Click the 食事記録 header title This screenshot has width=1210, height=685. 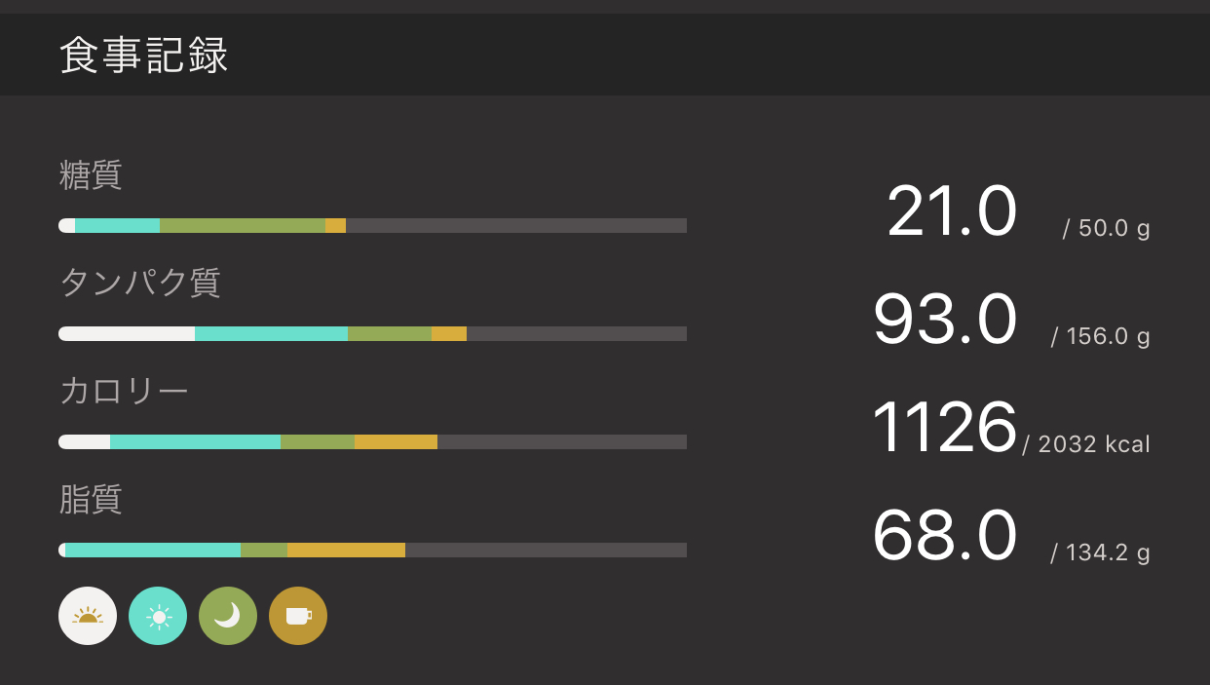144,57
